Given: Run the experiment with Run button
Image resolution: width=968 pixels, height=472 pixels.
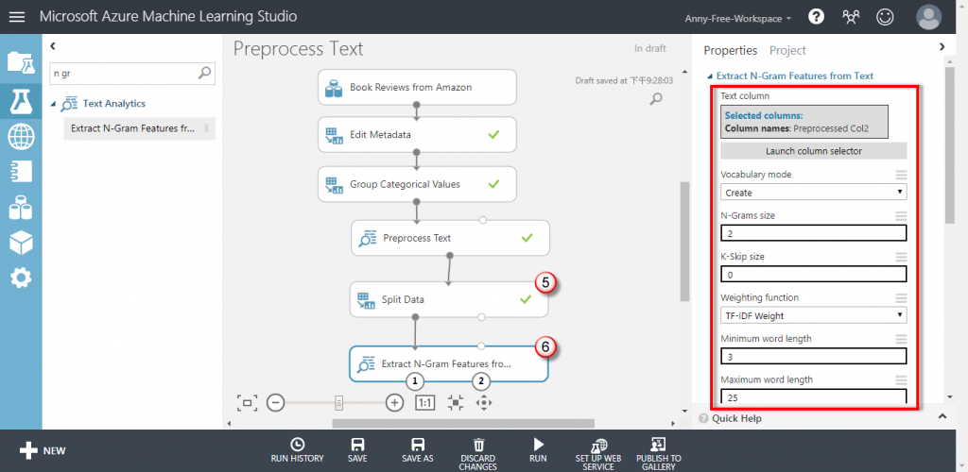Looking at the screenshot, I should 538,450.
